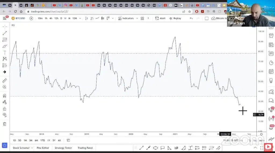Open the chart style dropdown arrow
This screenshot has height=153, width=275.
point(113,18)
